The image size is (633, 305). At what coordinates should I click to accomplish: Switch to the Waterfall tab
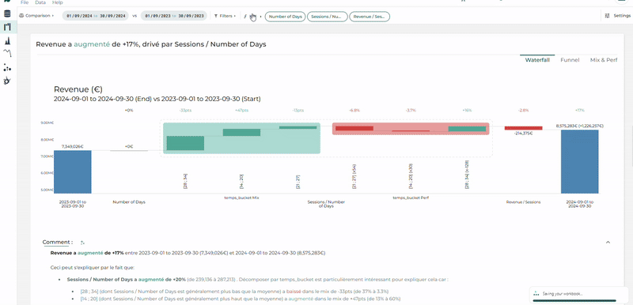(537, 60)
